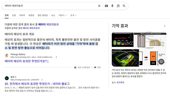The height and width of the screenshot is (96, 170).
Task: Click the feedback flag icon beside 의견
Action: (95, 67)
